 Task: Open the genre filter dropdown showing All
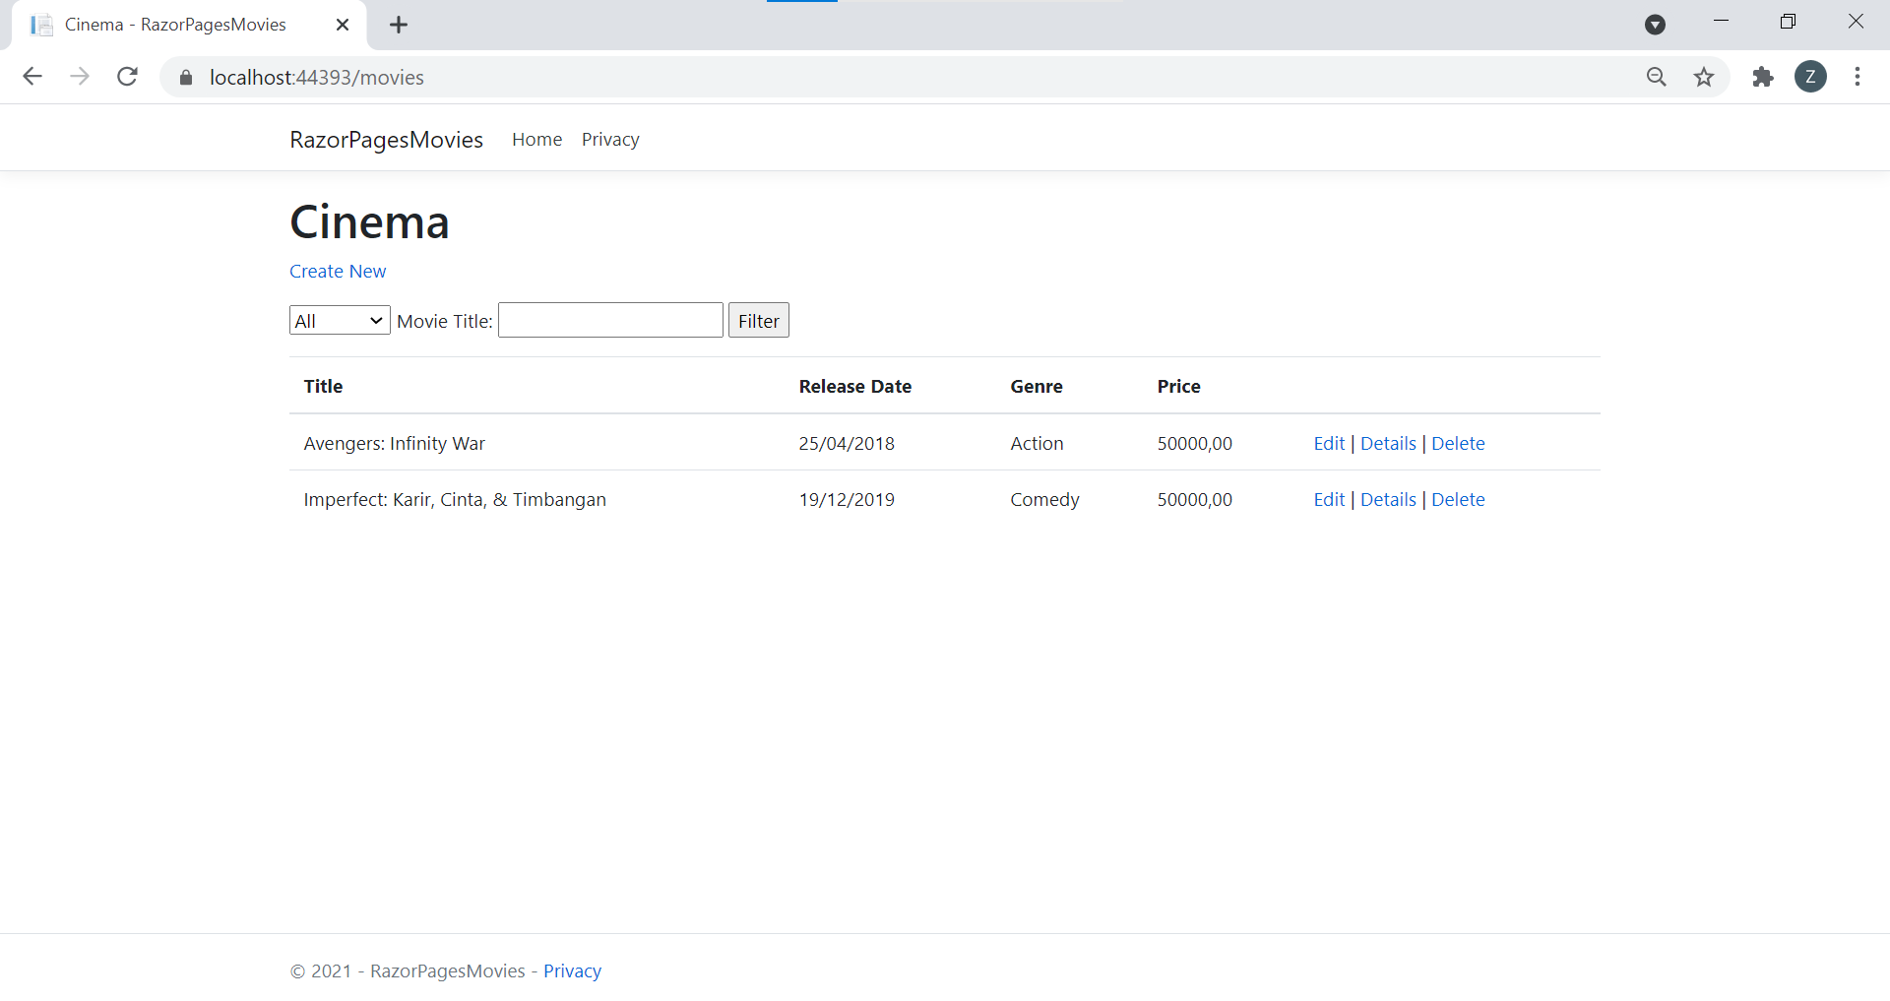click(x=339, y=320)
